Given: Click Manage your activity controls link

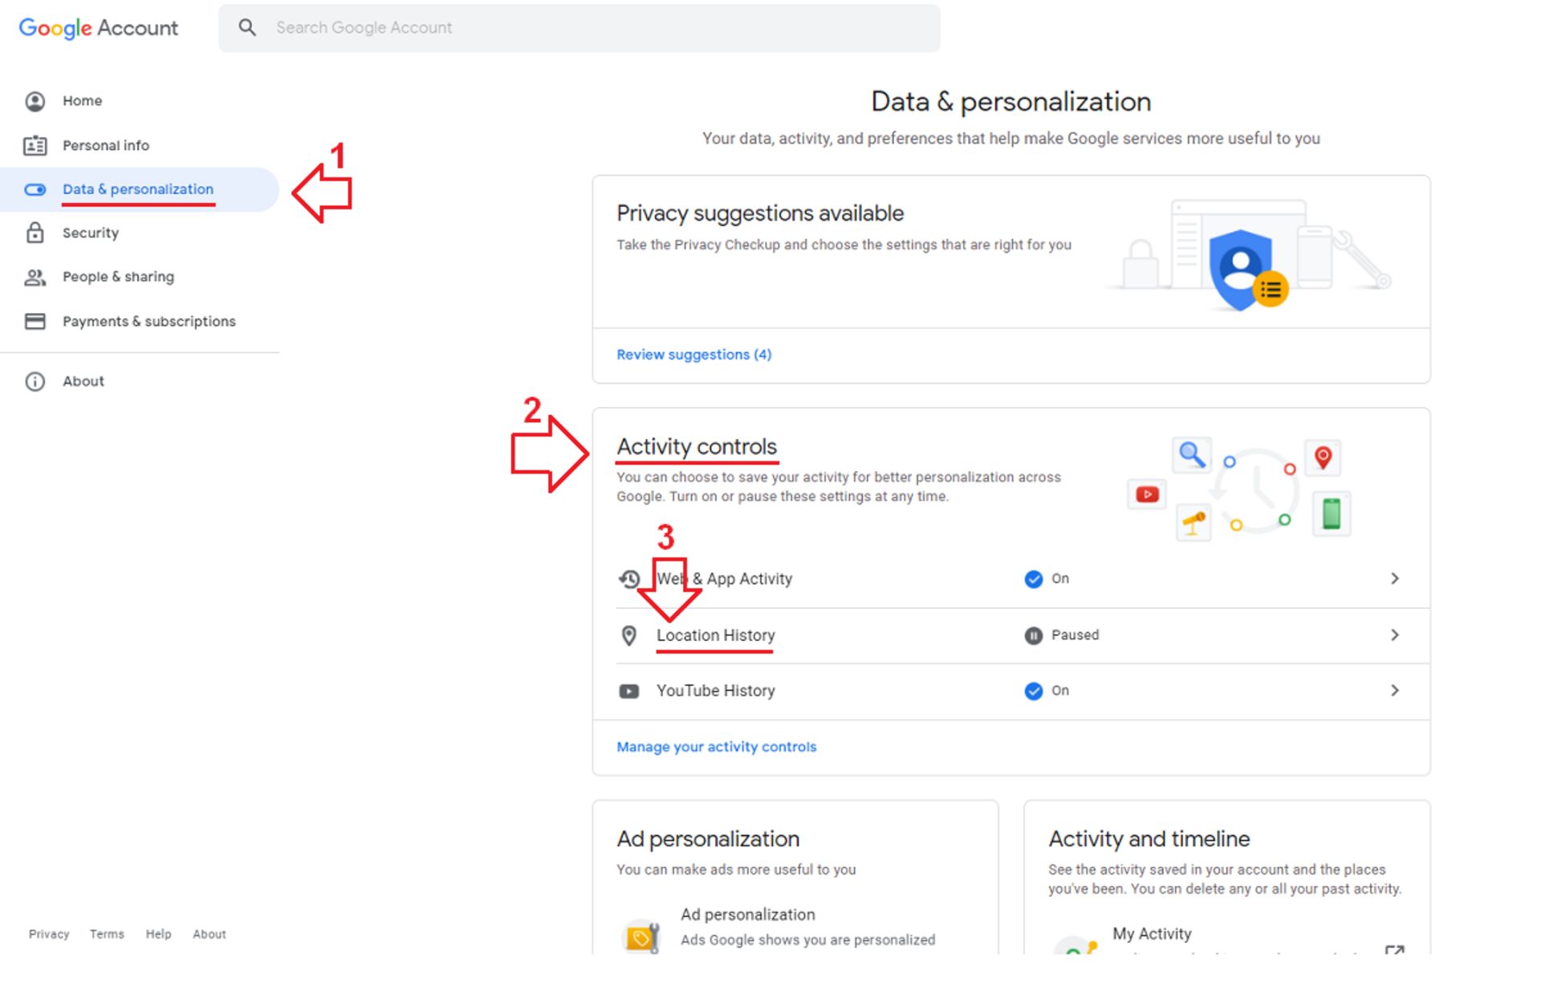Looking at the screenshot, I should coord(716,747).
